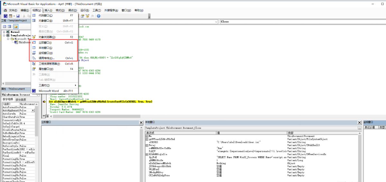Open 属性窗口 menu entry

[54, 69]
